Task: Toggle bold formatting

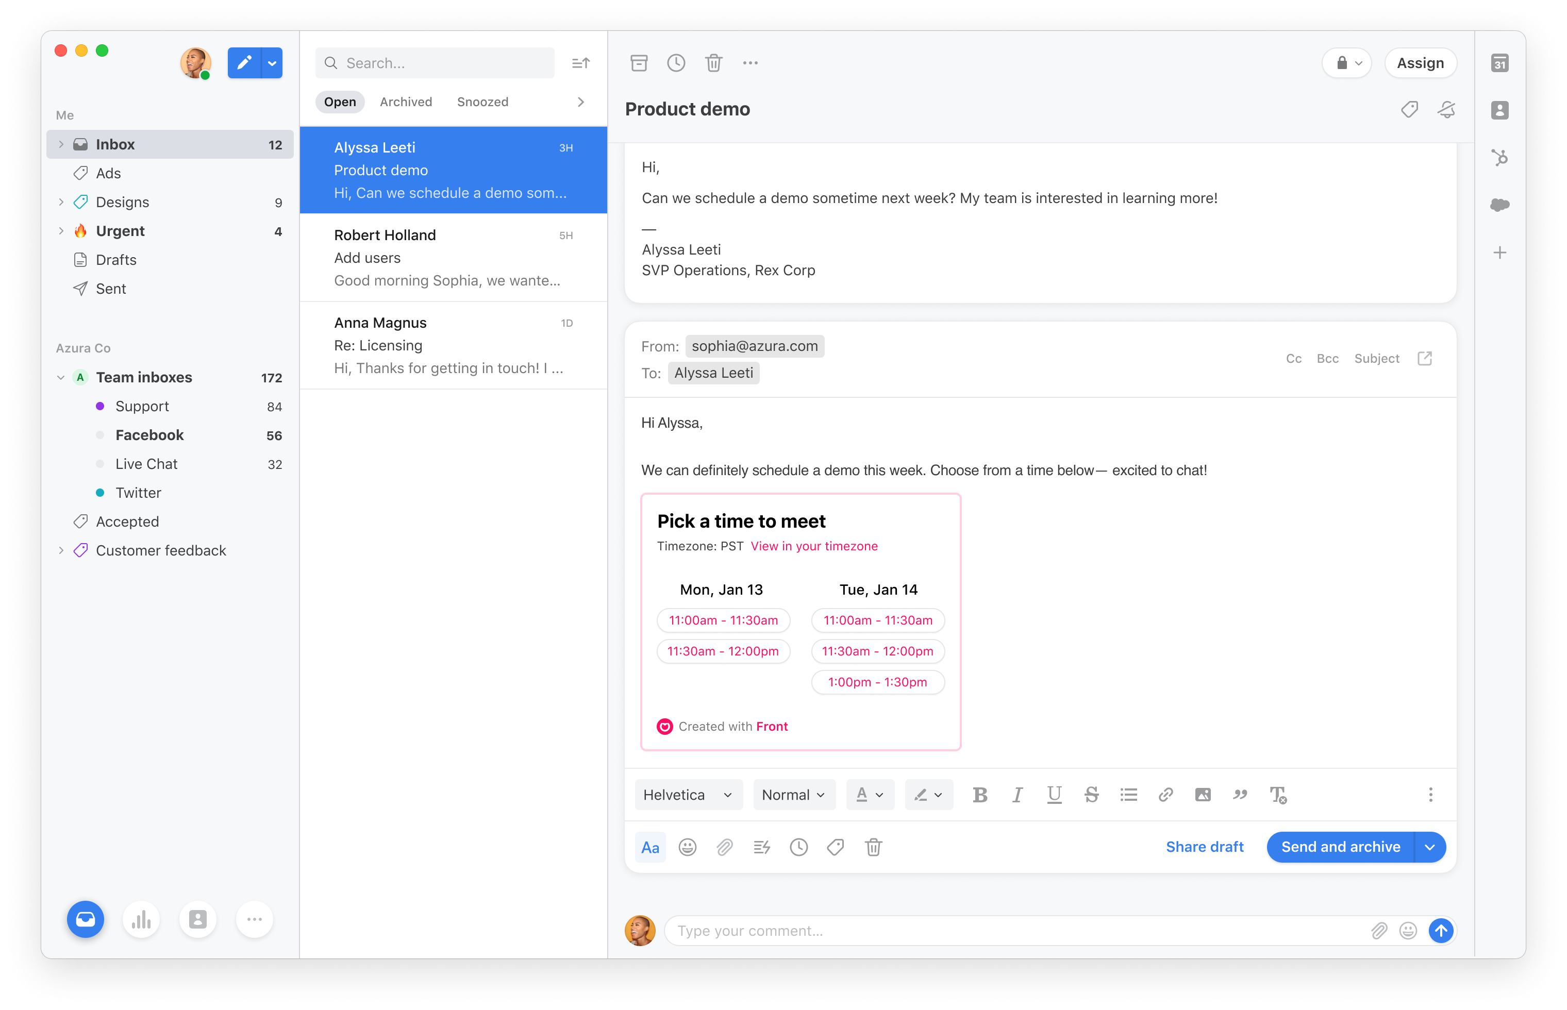Action: 979,795
